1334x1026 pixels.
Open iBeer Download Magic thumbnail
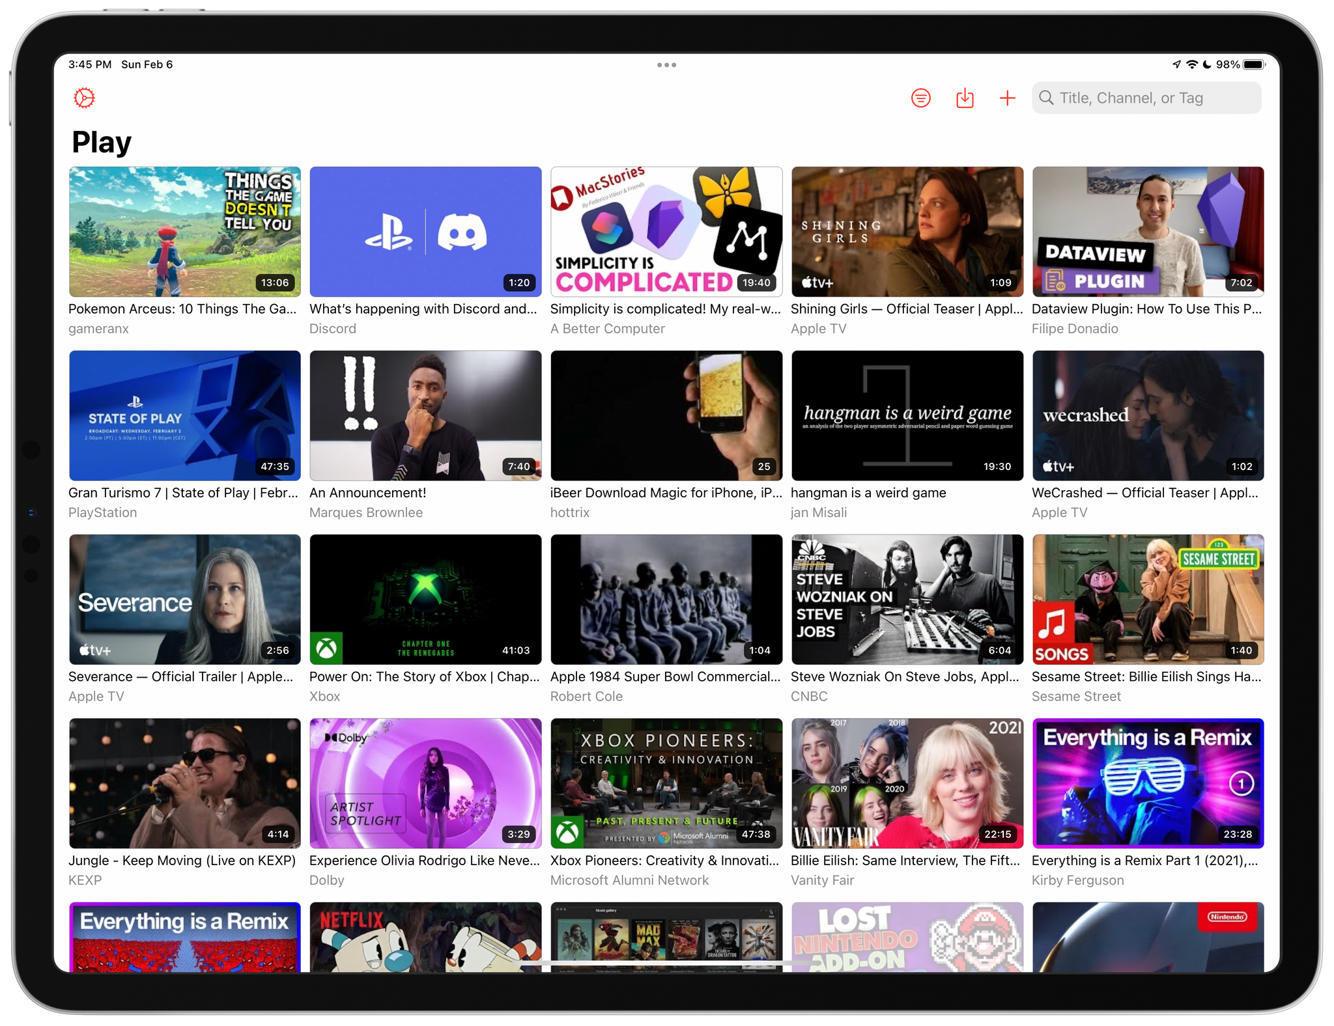coord(666,415)
